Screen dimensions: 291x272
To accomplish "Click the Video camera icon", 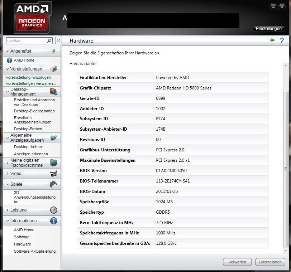I will [x=54, y=174].
